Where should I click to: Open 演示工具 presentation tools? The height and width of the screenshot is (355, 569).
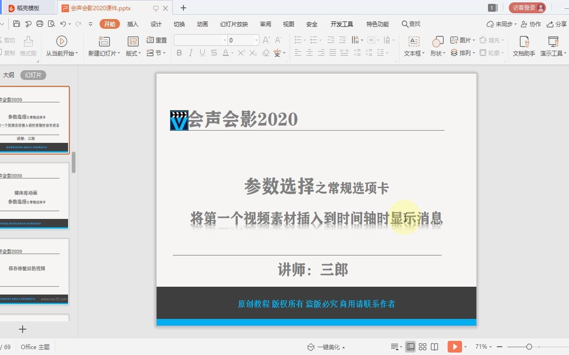point(553,46)
